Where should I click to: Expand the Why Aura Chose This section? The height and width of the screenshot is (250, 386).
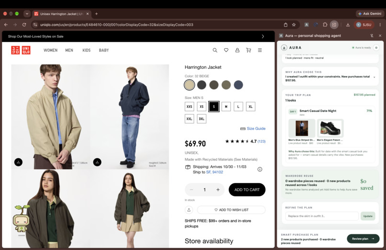pos(374,77)
